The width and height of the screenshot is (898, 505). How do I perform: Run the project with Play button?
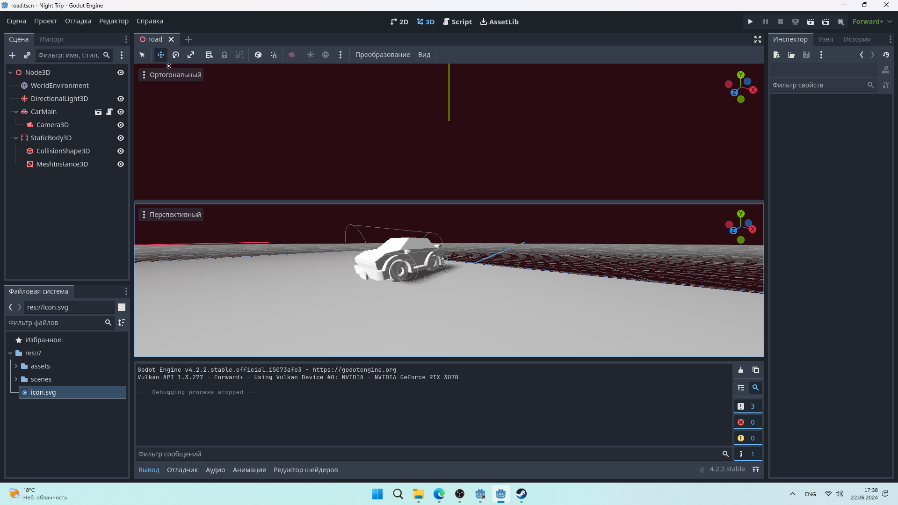point(750,22)
